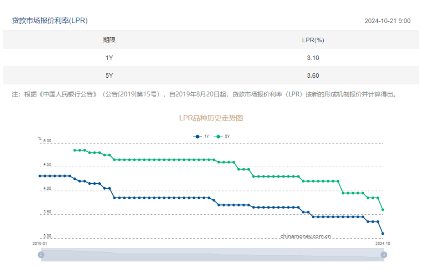Click the LPR品种历史走势图 chart title
The image size is (422, 276).
pyautogui.click(x=211, y=118)
